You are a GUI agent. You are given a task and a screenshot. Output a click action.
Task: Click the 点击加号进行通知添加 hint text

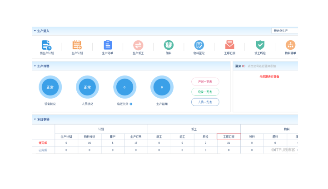(x=262, y=66)
